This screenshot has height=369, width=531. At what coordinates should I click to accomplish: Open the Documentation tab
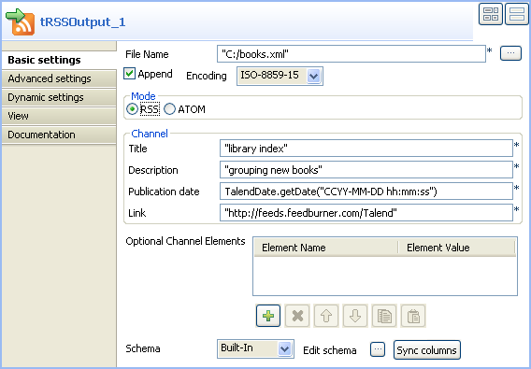(x=59, y=135)
